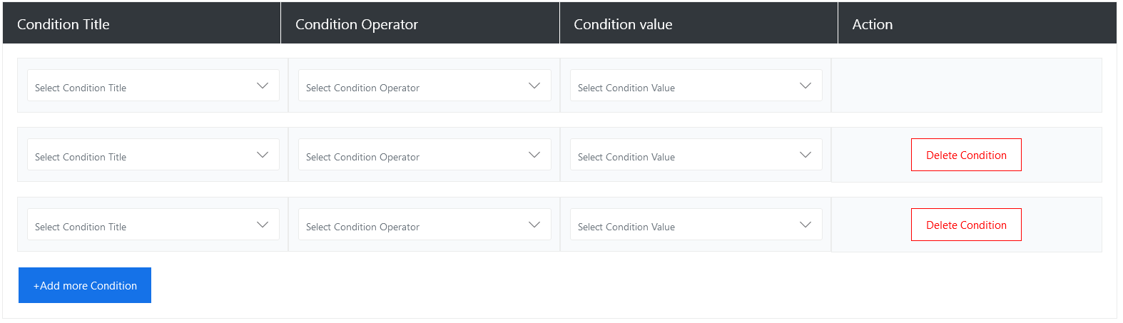The height and width of the screenshot is (323, 1123).
Task: Open the third row's Condition Title dropdown
Action: click(143, 225)
